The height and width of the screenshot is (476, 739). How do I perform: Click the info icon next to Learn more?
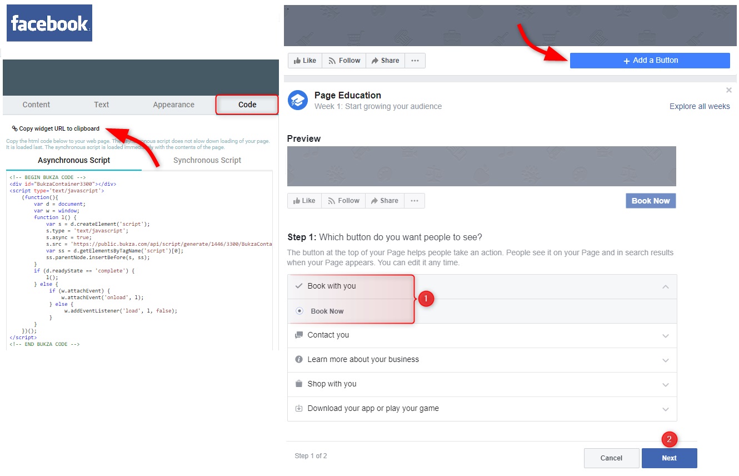(298, 359)
